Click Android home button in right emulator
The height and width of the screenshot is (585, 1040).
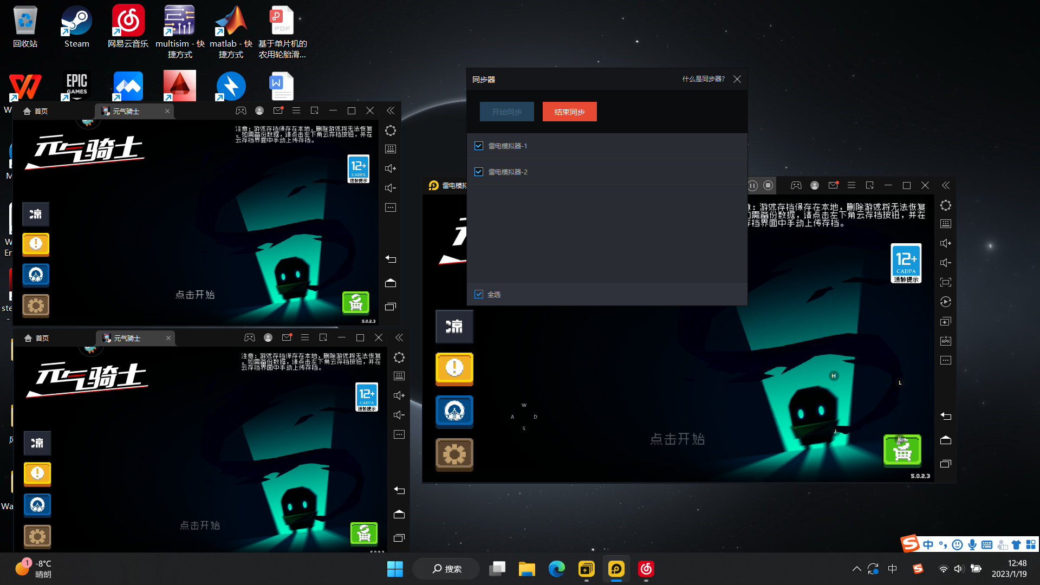pos(946,440)
